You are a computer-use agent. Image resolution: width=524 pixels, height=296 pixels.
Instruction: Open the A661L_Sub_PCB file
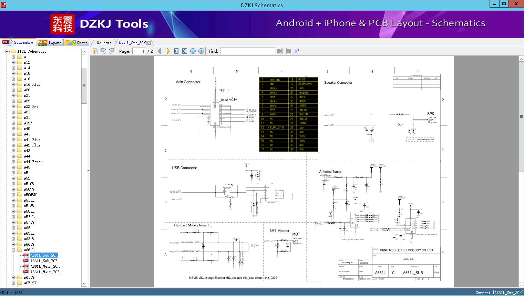[x=44, y=261]
